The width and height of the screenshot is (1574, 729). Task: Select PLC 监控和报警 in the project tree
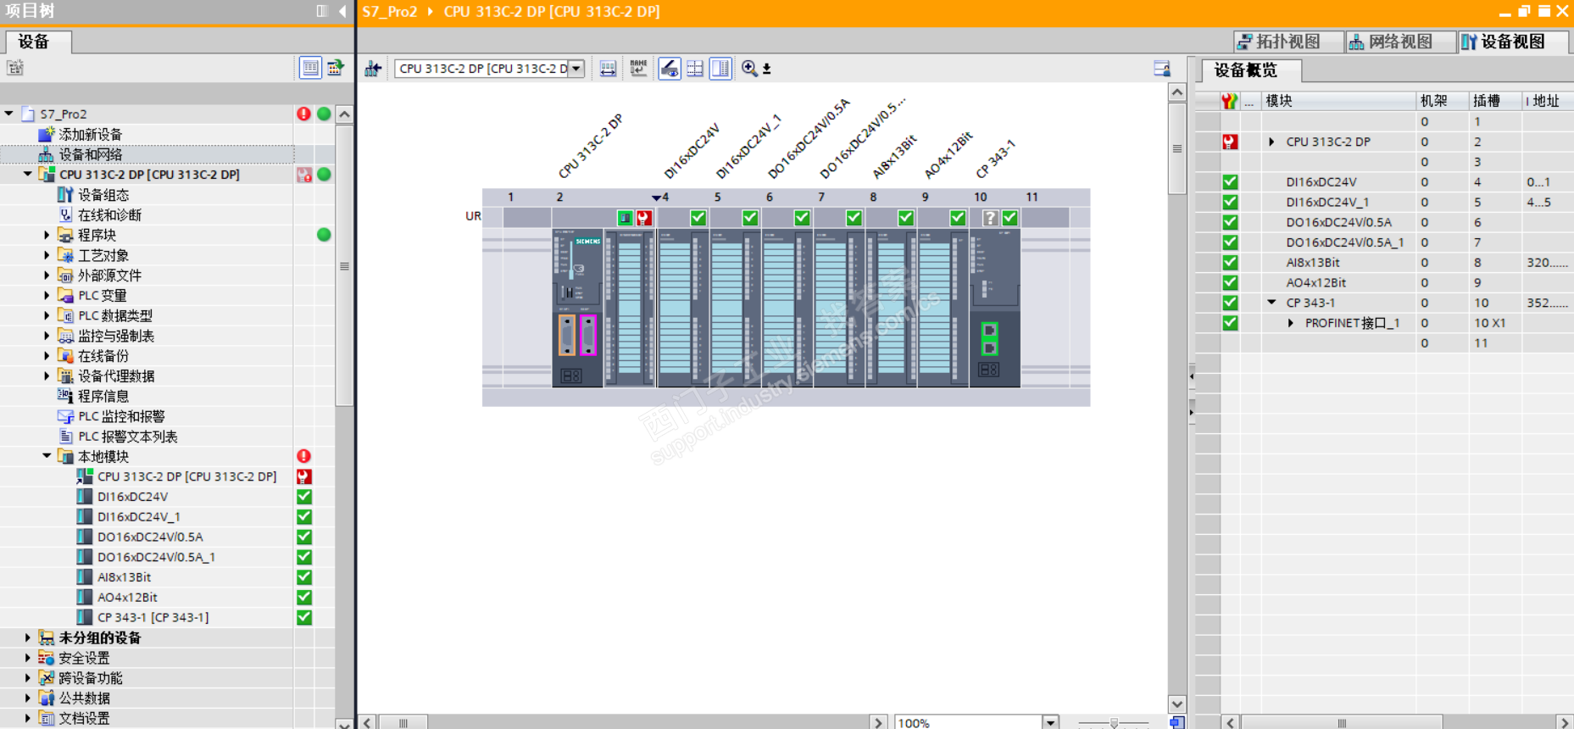coord(121,416)
